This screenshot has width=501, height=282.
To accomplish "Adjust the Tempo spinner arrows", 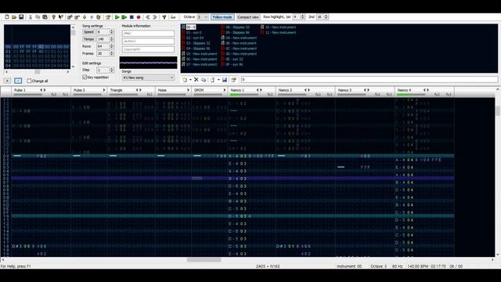I will (x=111, y=39).
